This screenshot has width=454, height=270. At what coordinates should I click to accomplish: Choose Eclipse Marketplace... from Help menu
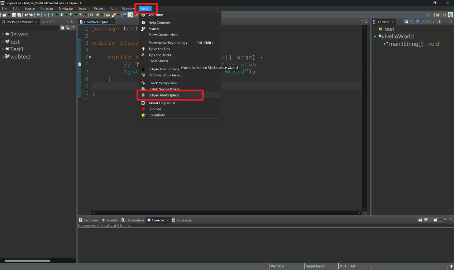click(x=180, y=95)
